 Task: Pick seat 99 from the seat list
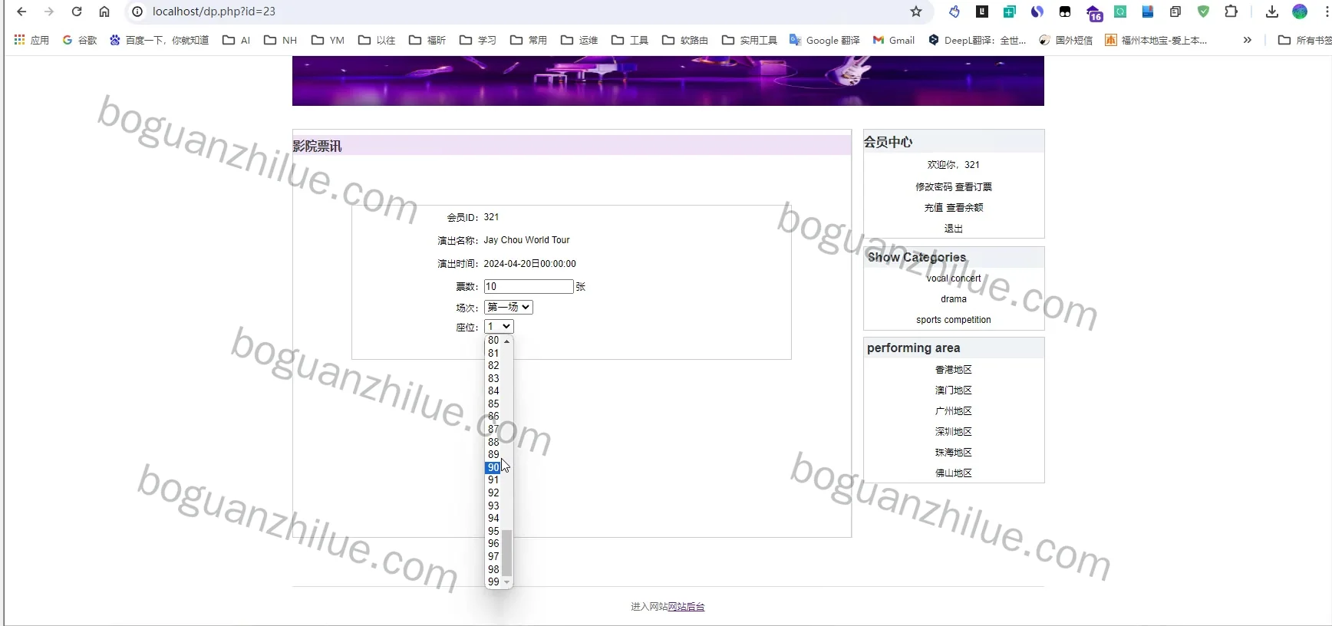[493, 582]
